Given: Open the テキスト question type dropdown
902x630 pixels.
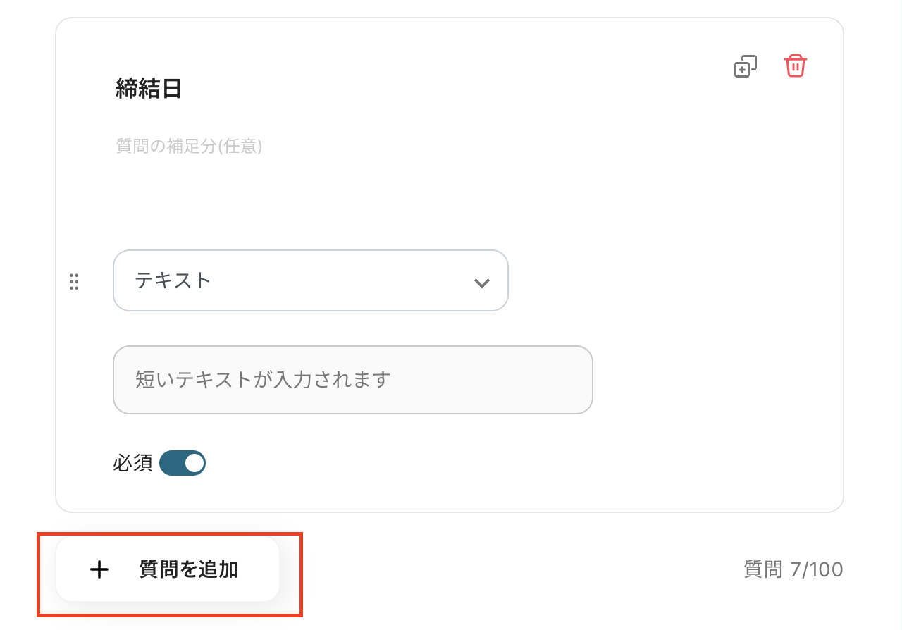Looking at the screenshot, I should [x=310, y=280].
